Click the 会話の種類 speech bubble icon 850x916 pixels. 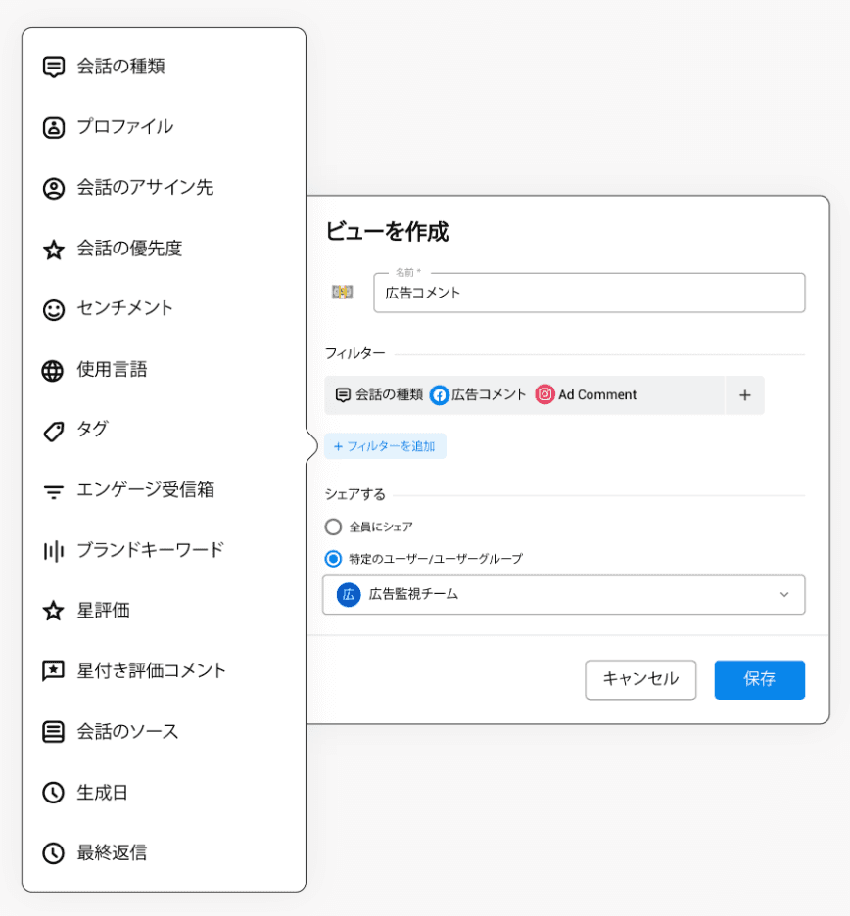click(x=54, y=67)
